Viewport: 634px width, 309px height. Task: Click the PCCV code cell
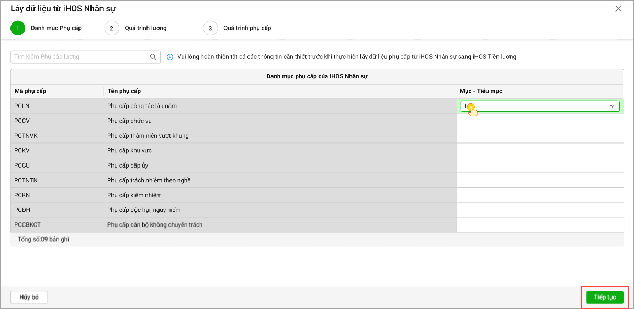point(57,121)
